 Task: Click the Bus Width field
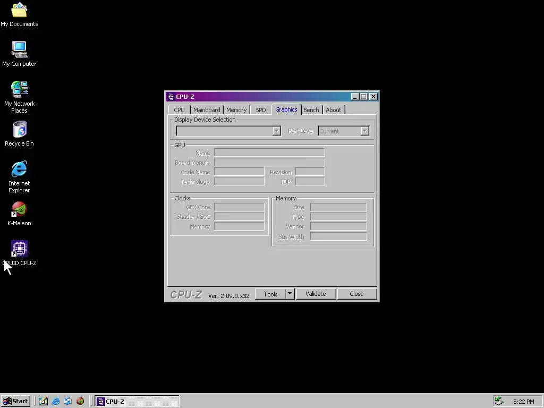pos(338,236)
